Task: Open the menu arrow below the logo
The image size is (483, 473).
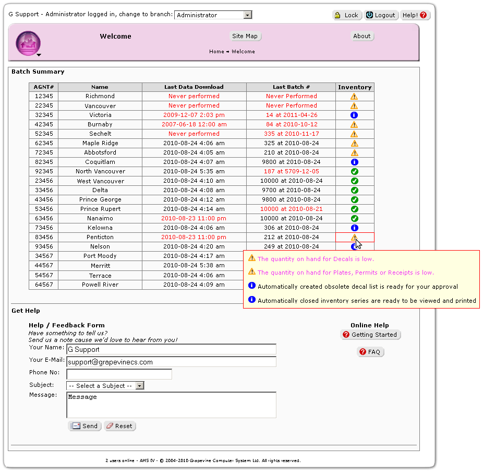Action: (x=39, y=55)
